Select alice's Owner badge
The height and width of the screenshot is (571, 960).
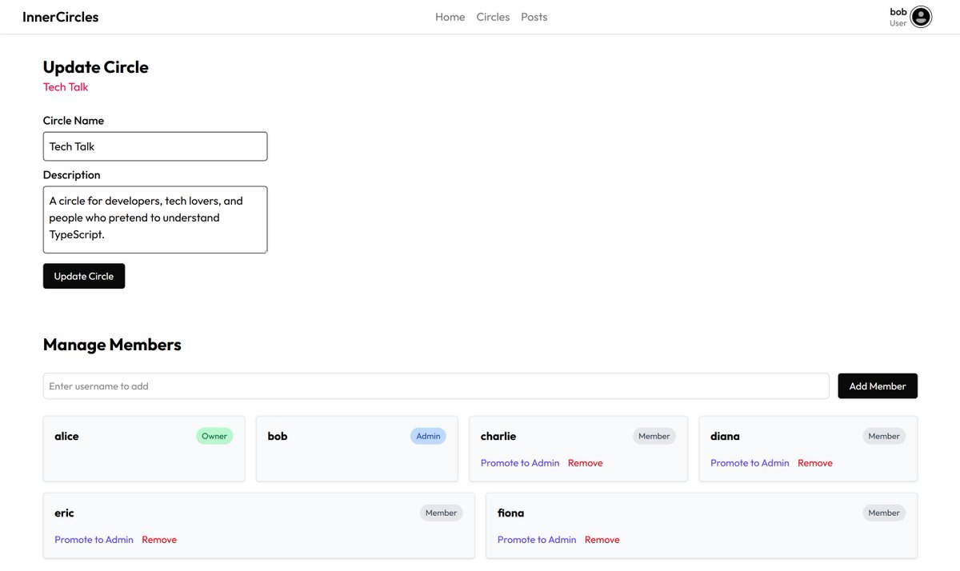click(214, 436)
